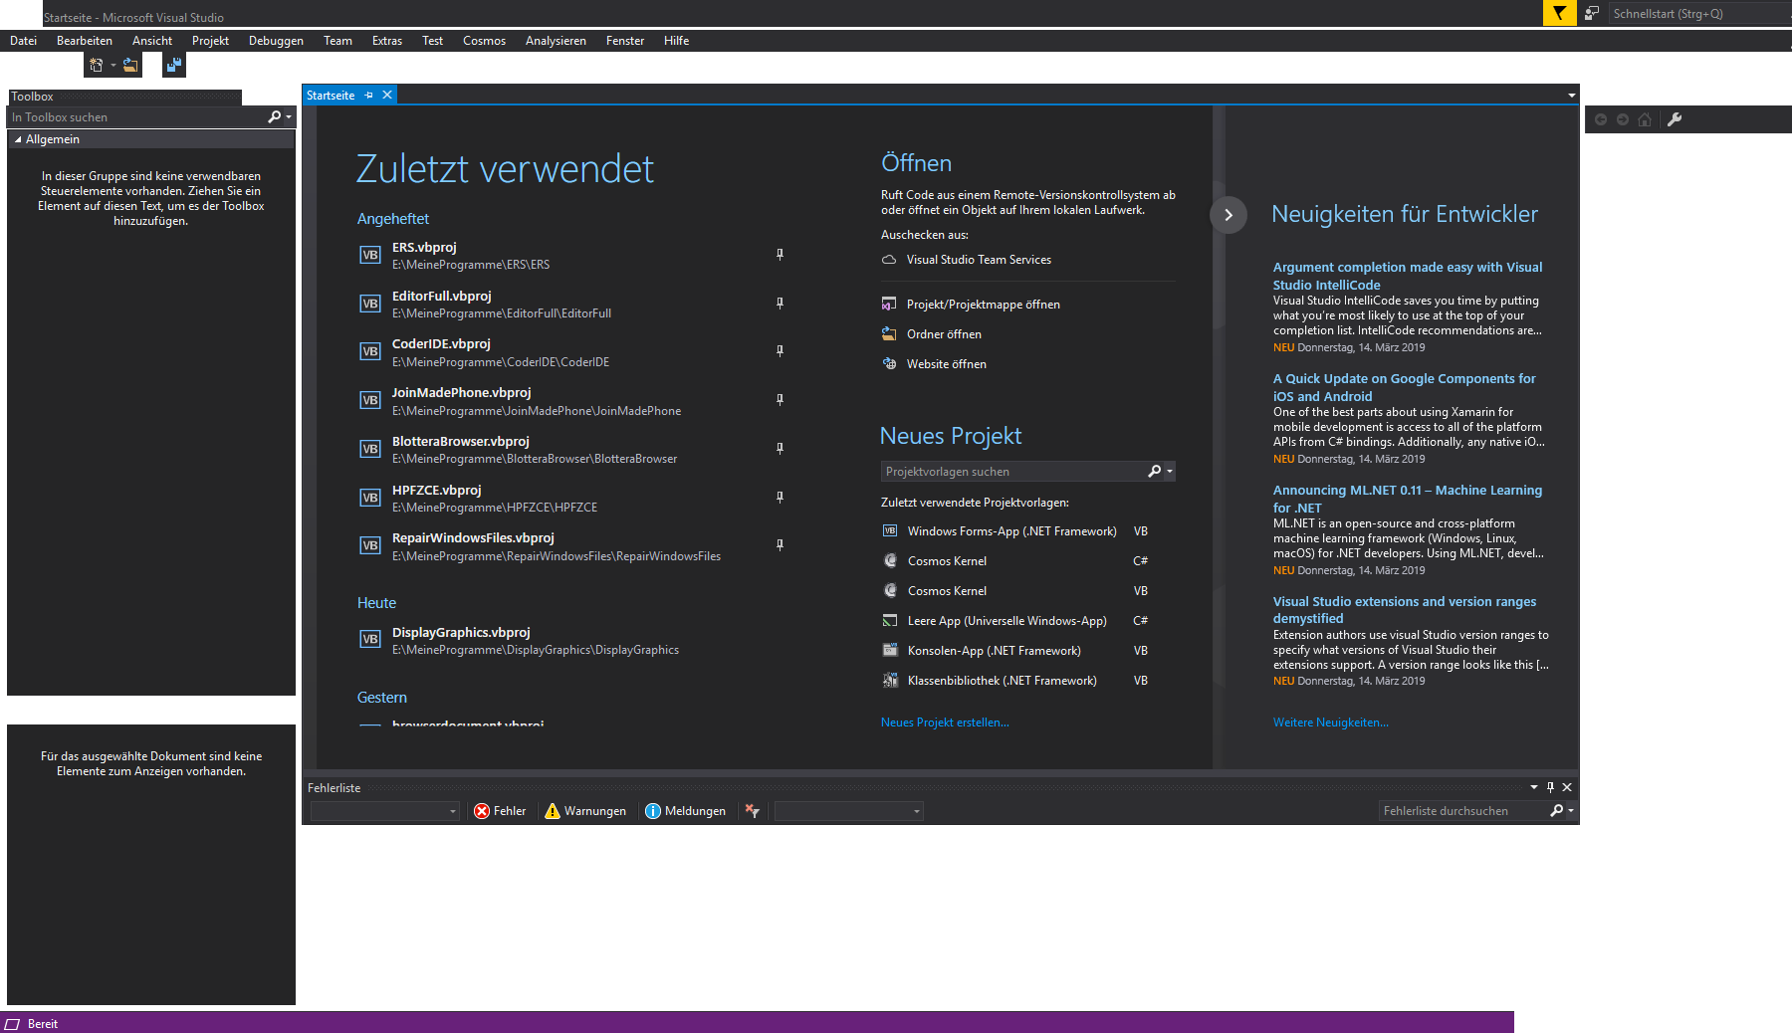Click the Fehlerliste search magnifier icon
Screen dimensions: 1792x1033
(1557, 811)
